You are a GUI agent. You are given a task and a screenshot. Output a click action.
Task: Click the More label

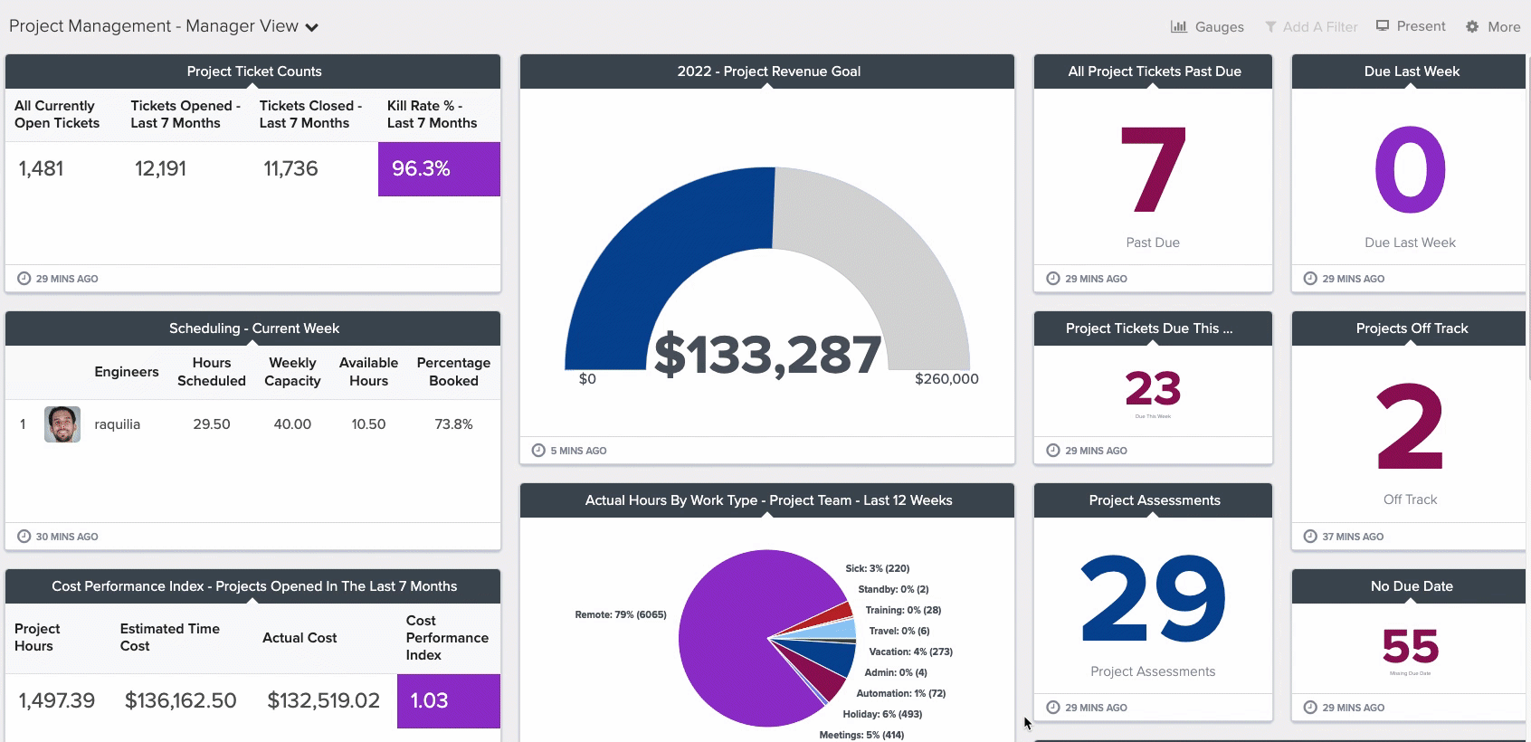coord(1504,27)
